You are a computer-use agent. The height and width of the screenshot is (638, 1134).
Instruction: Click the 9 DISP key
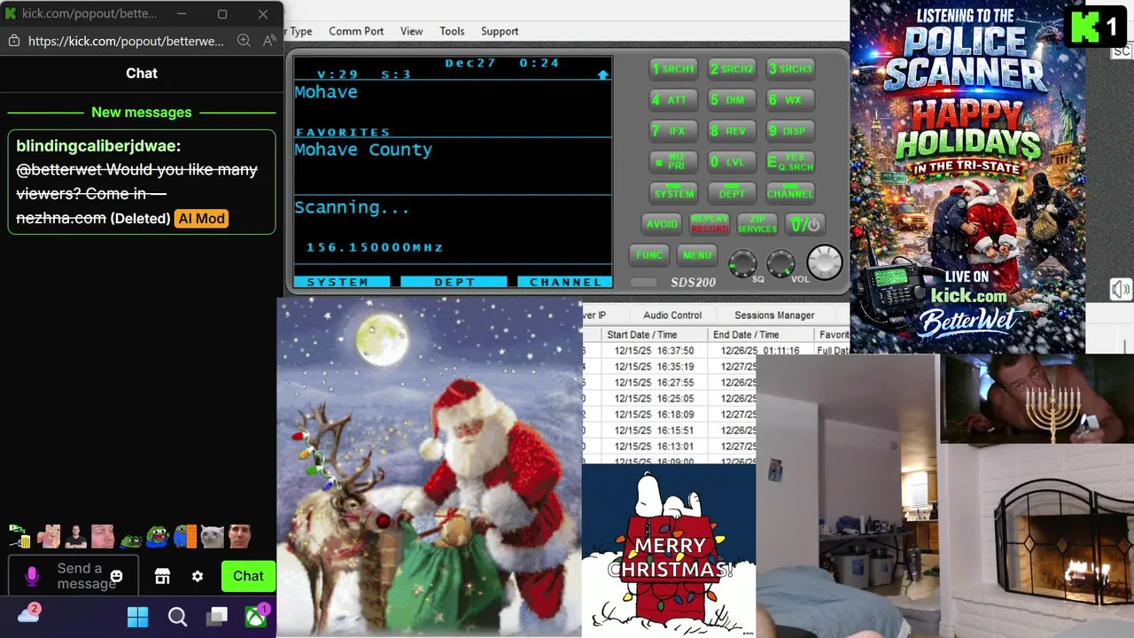click(789, 131)
